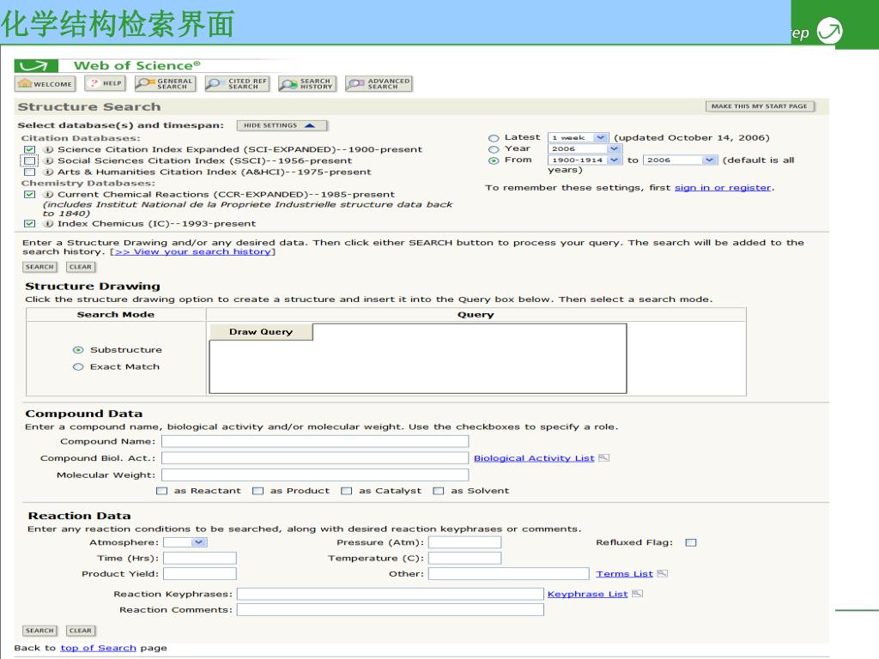The image size is (879, 659).
Task: Check the as Solvent role box
Action: [439, 491]
